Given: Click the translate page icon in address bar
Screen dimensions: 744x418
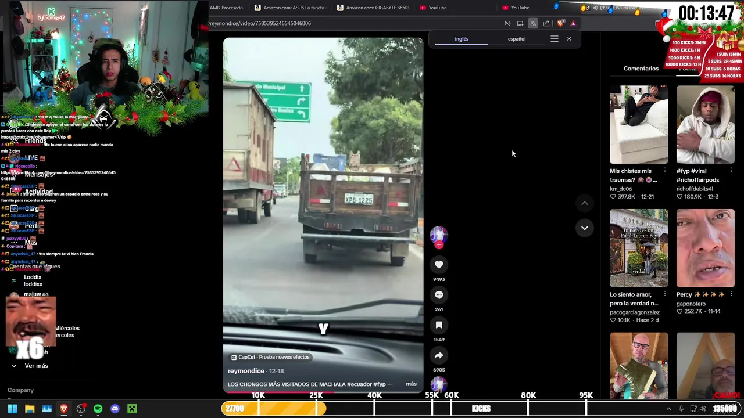Looking at the screenshot, I should 533,23.
